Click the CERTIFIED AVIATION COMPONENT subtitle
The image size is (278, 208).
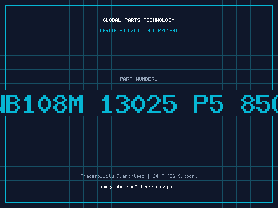pyautogui.click(x=139, y=31)
